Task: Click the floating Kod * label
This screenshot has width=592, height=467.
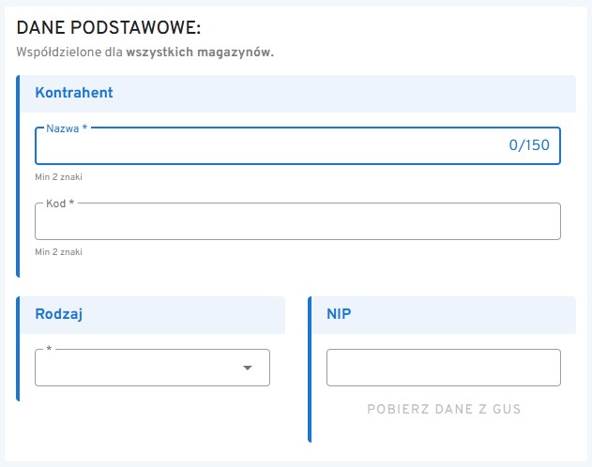Action: point(61,203)
